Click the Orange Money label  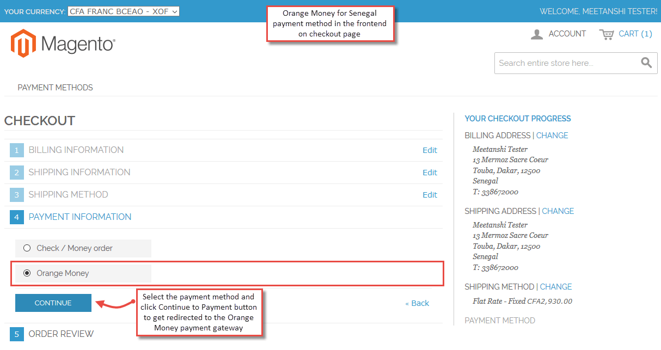point(63,273)
